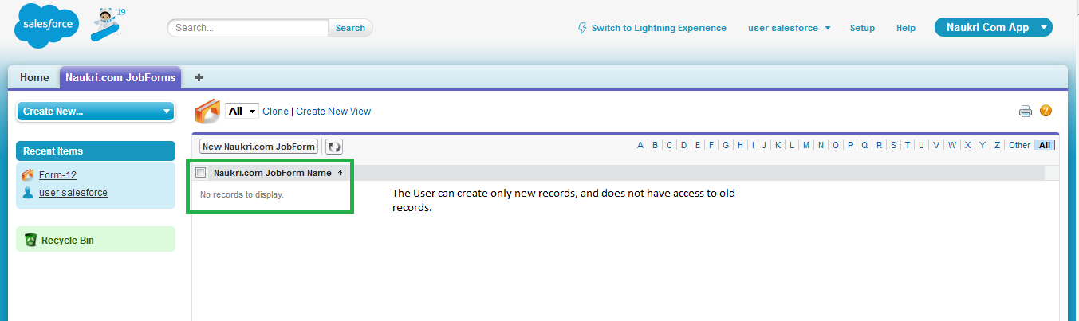The image size is (1079, 321).
Task: Click the Search button
Action: click(350, 28)
